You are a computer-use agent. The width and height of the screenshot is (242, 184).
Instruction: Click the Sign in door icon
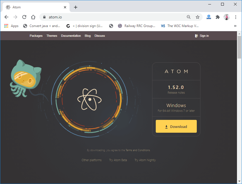[196, 36]
